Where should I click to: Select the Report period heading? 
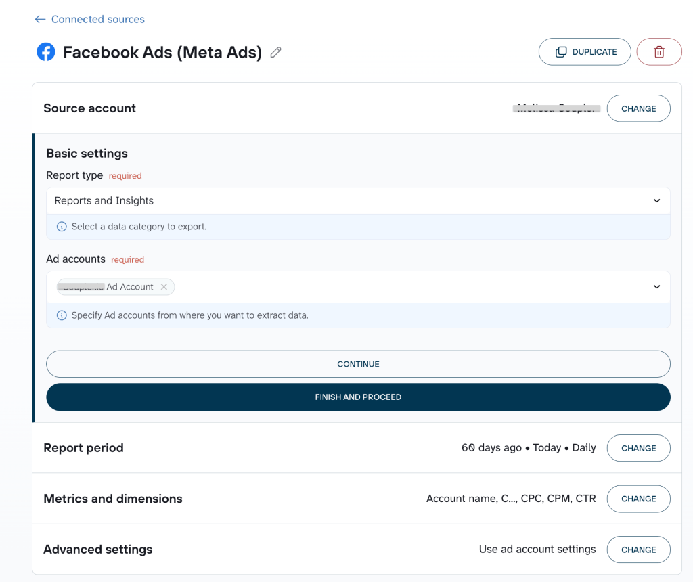click(x=83, y=447)
